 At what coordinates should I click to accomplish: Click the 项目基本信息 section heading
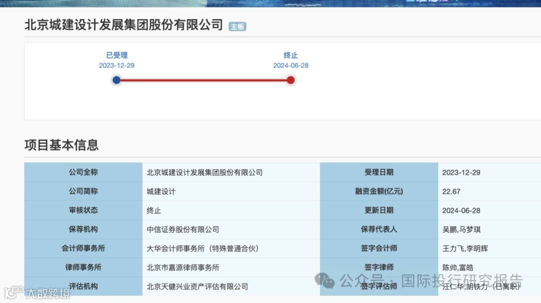pyautogui.click(x=62, y=145)
